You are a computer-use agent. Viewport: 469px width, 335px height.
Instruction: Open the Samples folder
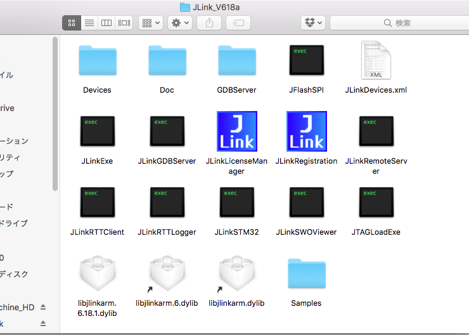[307, 273]
